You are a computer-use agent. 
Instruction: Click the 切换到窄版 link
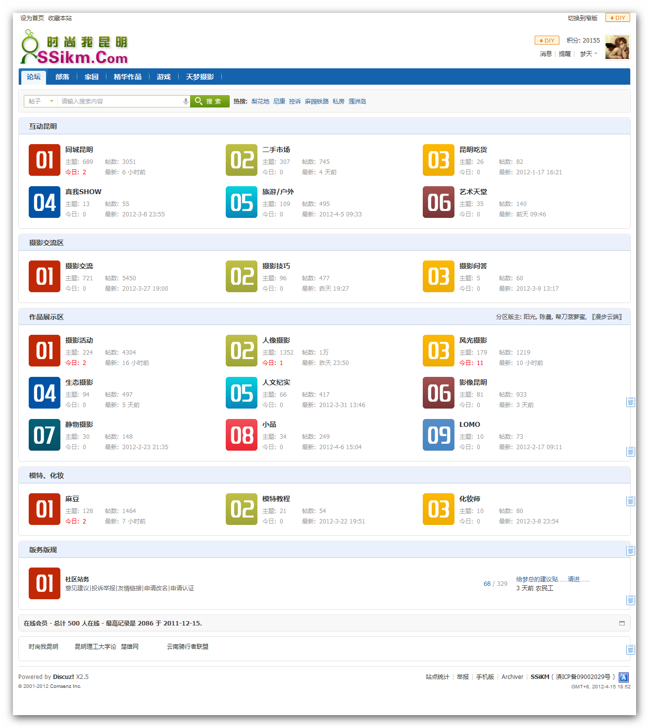point(583,18)
